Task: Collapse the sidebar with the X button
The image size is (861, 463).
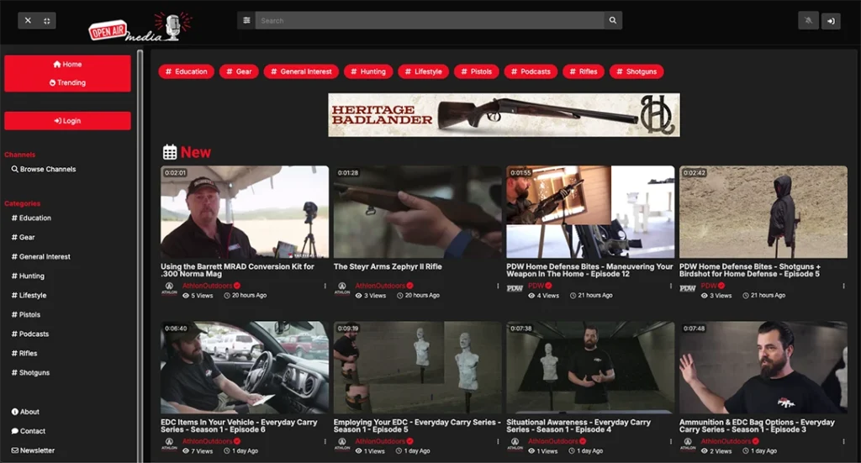Action: click(x=28, y=20)
